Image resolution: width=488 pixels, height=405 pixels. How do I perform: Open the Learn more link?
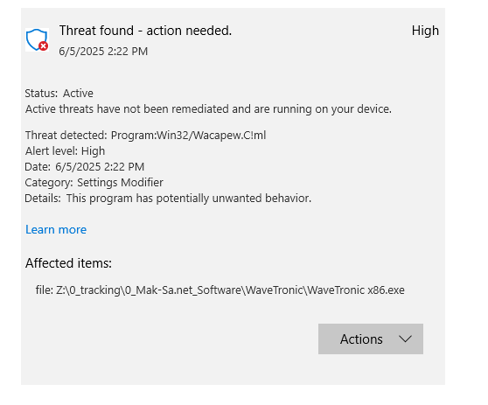tap(56, 229)
